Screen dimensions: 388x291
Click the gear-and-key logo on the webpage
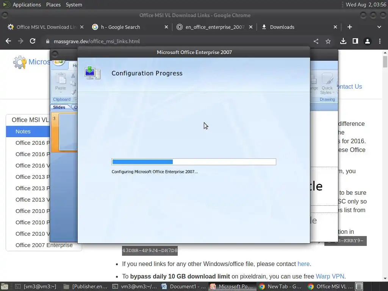click(x=20, y=62)
